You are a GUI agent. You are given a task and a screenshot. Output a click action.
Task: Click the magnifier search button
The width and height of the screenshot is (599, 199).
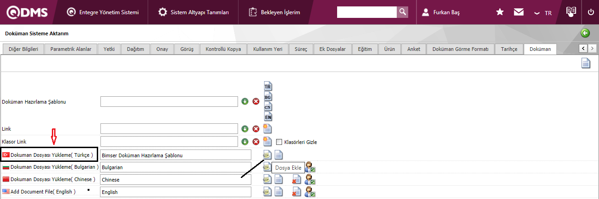pyautogui.click(x=402, y=12)
